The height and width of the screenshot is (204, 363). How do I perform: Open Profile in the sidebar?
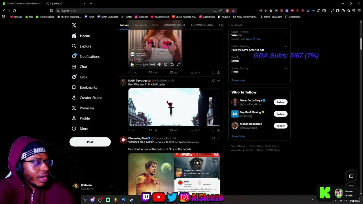[81, 118]
